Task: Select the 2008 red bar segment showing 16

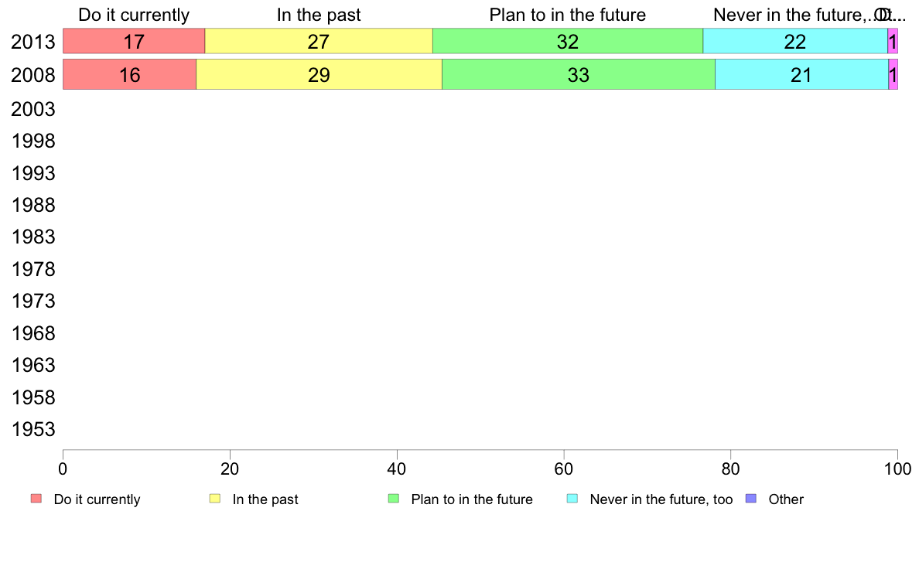Action: (x=129, y=74)
